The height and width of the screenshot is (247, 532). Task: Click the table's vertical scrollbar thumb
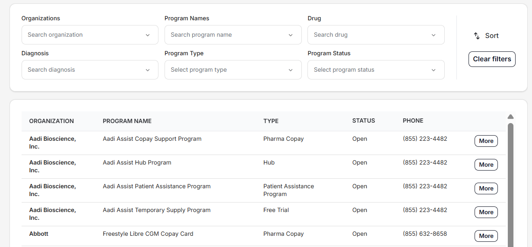510,185
